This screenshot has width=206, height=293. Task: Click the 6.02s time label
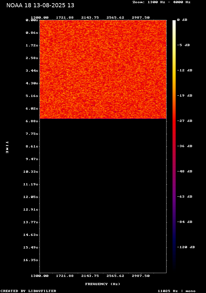[32, 109]
